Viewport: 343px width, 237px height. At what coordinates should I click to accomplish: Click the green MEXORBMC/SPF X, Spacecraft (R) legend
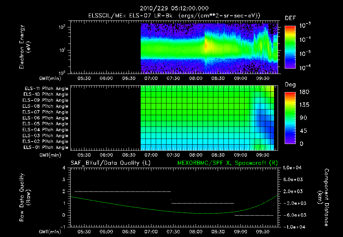[x=227, y=163]
